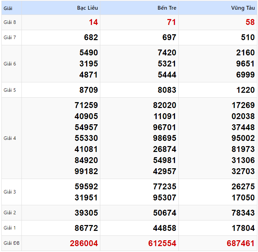Click the Giải 8 row label

(x=10, y=22)
